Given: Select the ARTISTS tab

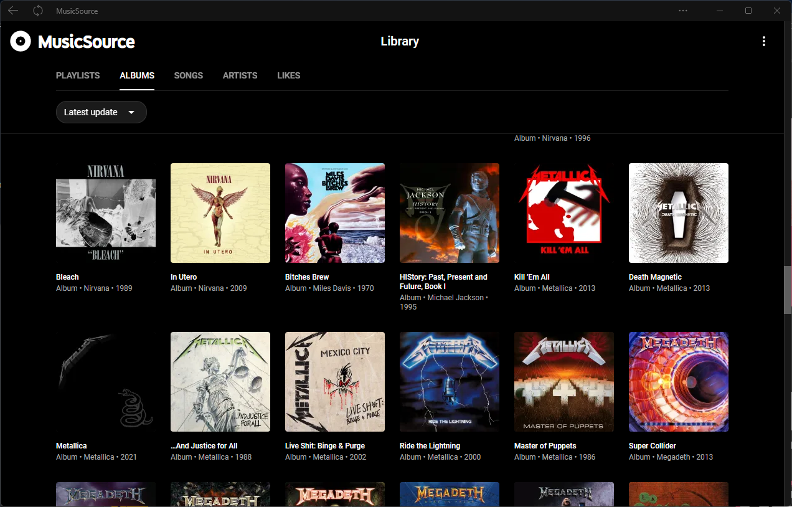Looking at the screenshot, I should tap(240, 75).
